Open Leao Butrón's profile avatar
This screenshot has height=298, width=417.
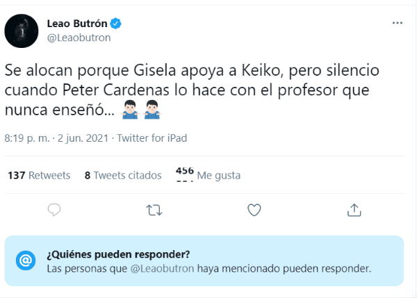click(x=22, y=30)
